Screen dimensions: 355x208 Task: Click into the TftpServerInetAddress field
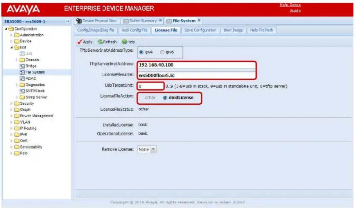tap(197, 65)
